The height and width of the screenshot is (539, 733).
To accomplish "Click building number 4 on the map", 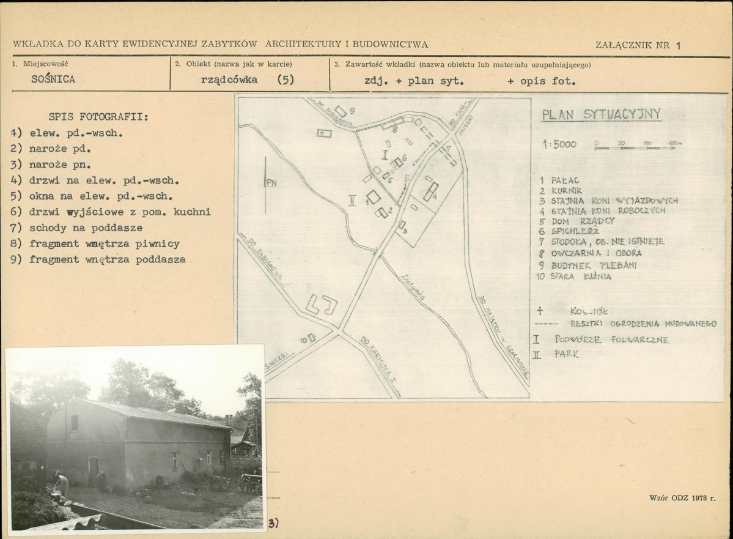I will pyautogui.click(x=430, y=191).
